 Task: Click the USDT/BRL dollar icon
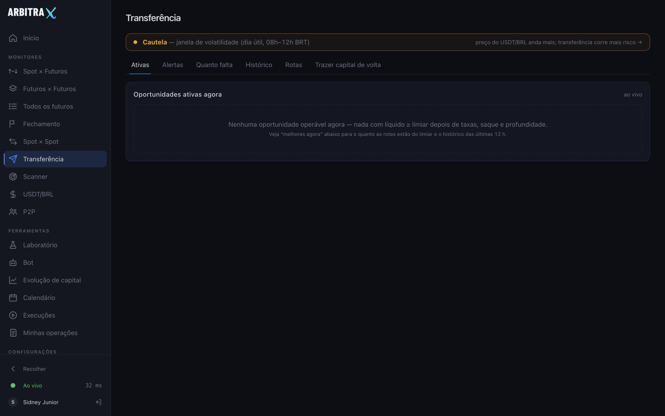click(x=13, y=194)
